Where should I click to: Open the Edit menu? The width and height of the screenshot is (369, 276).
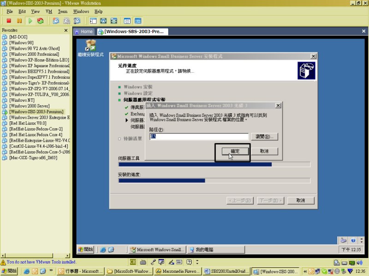point(22,11)
